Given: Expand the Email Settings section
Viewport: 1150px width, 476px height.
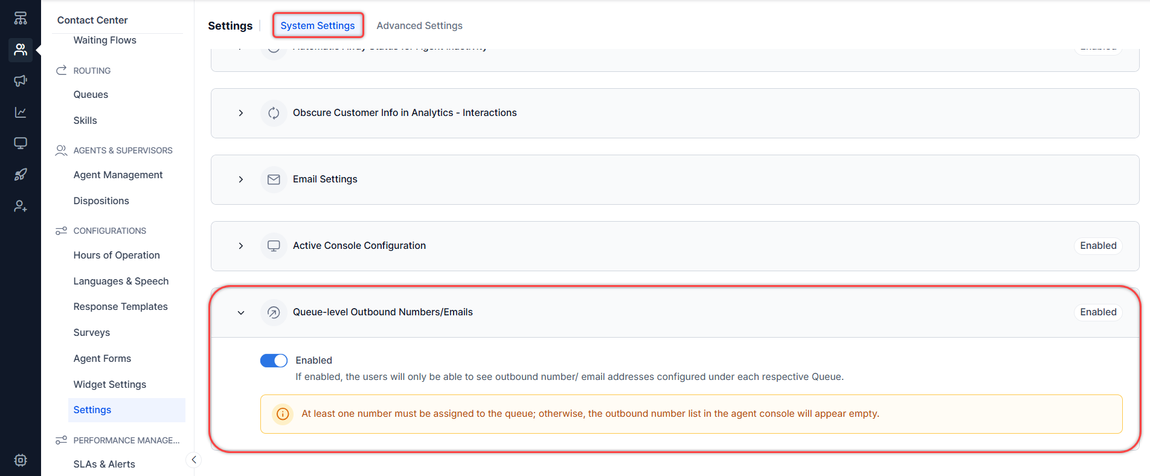Looking at the screenshot, I should [241, 179].
